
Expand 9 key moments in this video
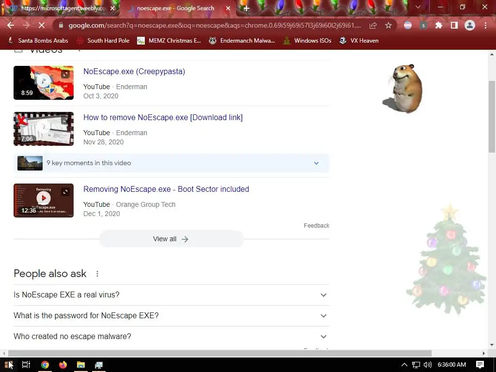pyautogui.click(x=171, y=163)
